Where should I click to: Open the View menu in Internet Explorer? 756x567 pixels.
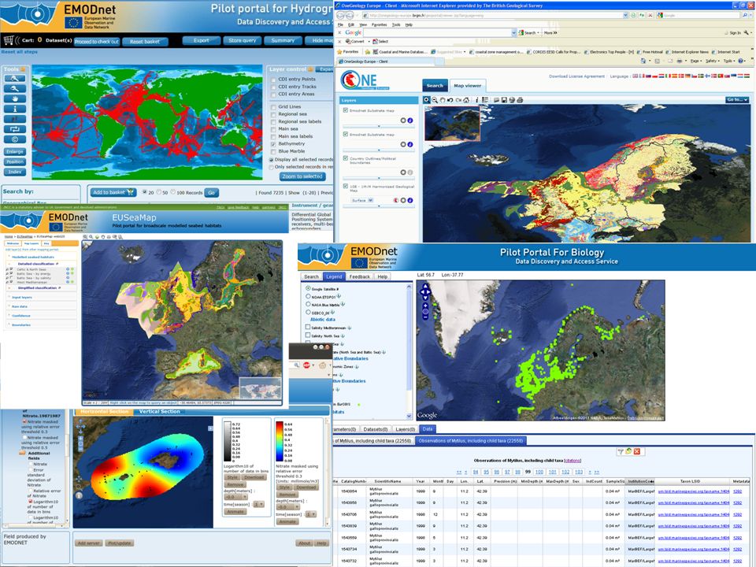[363, 24]
